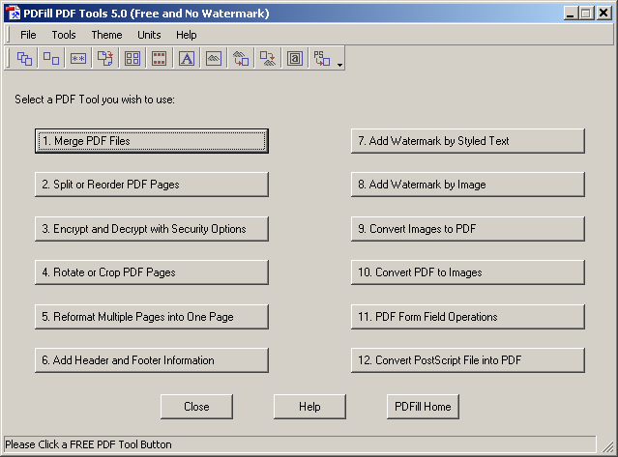Click the Close button at bottom
This screenshot has width=618, height=457.
coord(196,407)
